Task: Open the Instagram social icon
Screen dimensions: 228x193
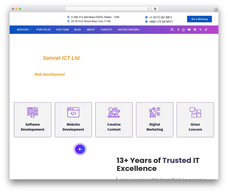Action: [x=183, y=30]
